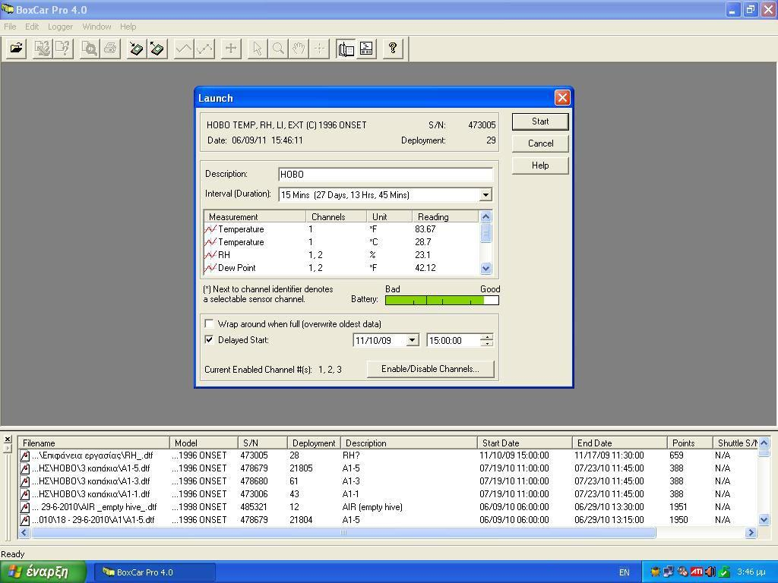Click the measurement list scroll up arrow

click(485, 216)
